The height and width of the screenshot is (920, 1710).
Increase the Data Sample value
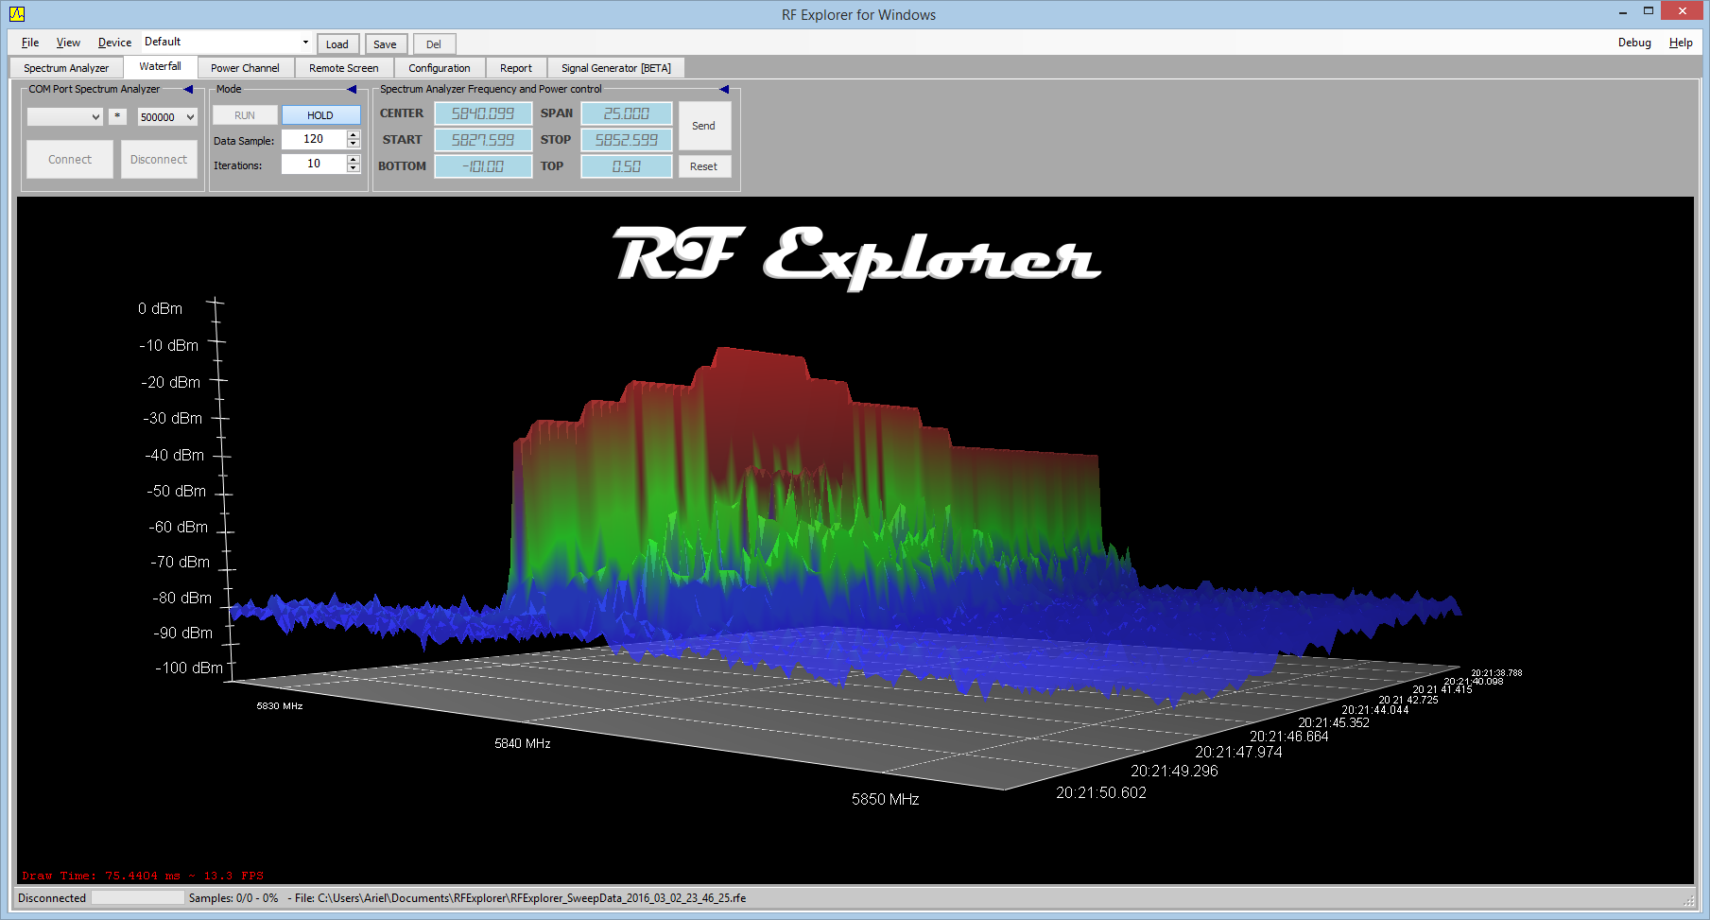point(354,134)
